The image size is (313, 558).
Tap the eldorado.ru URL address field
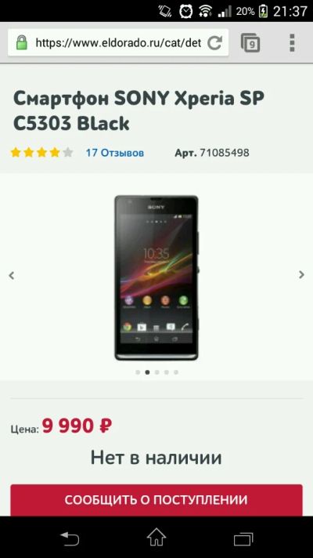[118, 43]
